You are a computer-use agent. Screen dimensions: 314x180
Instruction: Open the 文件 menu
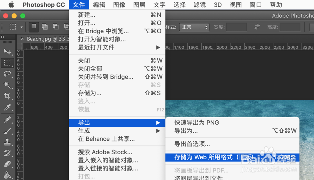click(79, 5)
